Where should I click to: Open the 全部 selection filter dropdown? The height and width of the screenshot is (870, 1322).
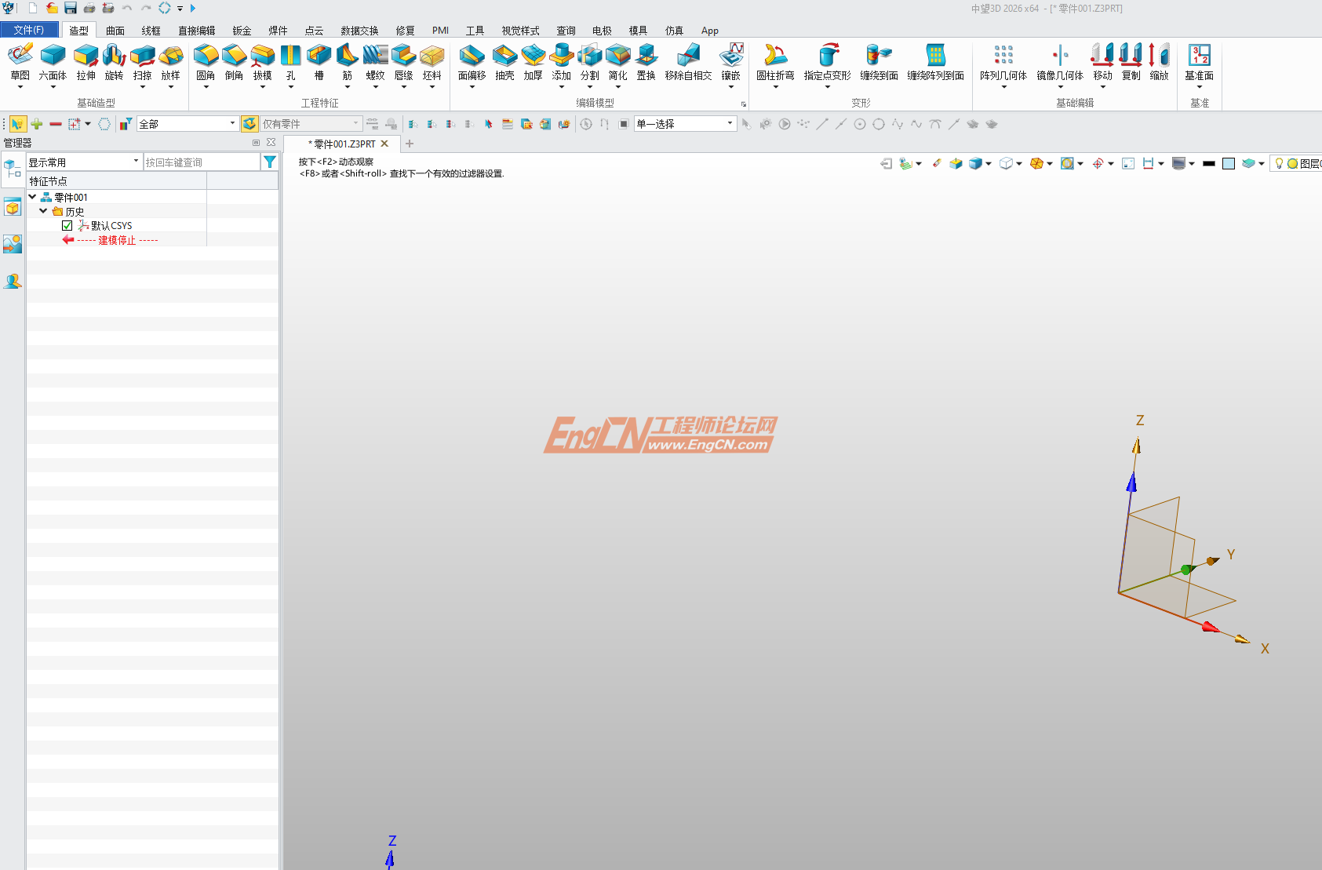pyautogui.click(x=231, y=123)
